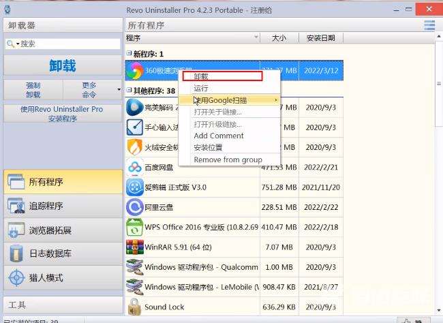Click the 浏览器拓展 sidebar icon
The width and height of the screenshot is (443, 323).
[x=16, y=230]
